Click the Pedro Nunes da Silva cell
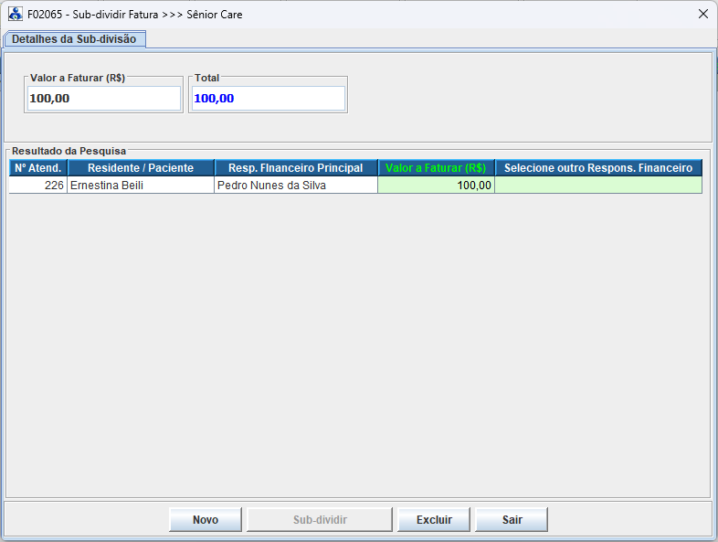 296,186
